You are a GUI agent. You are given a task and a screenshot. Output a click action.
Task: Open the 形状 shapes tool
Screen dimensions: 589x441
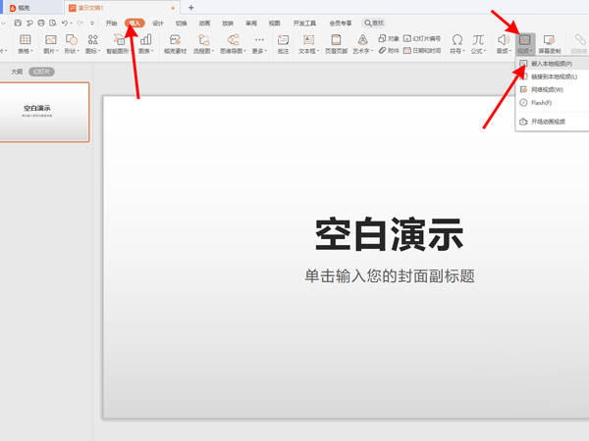point(72,39)
